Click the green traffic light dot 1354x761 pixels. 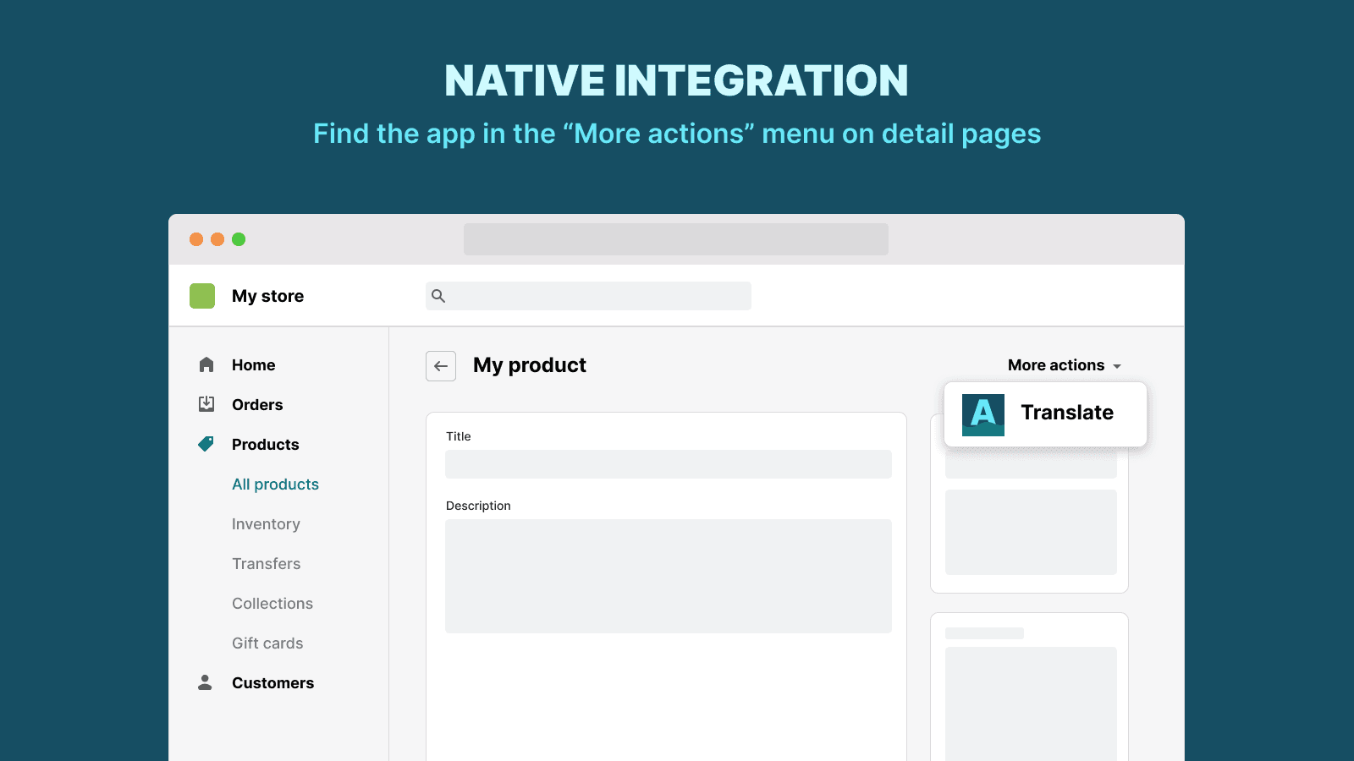coord(239,239)
